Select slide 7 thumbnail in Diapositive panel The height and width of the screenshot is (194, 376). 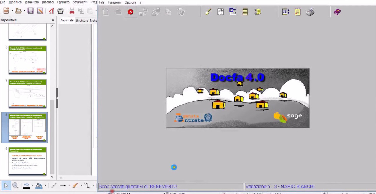click(x=27, y=94)
